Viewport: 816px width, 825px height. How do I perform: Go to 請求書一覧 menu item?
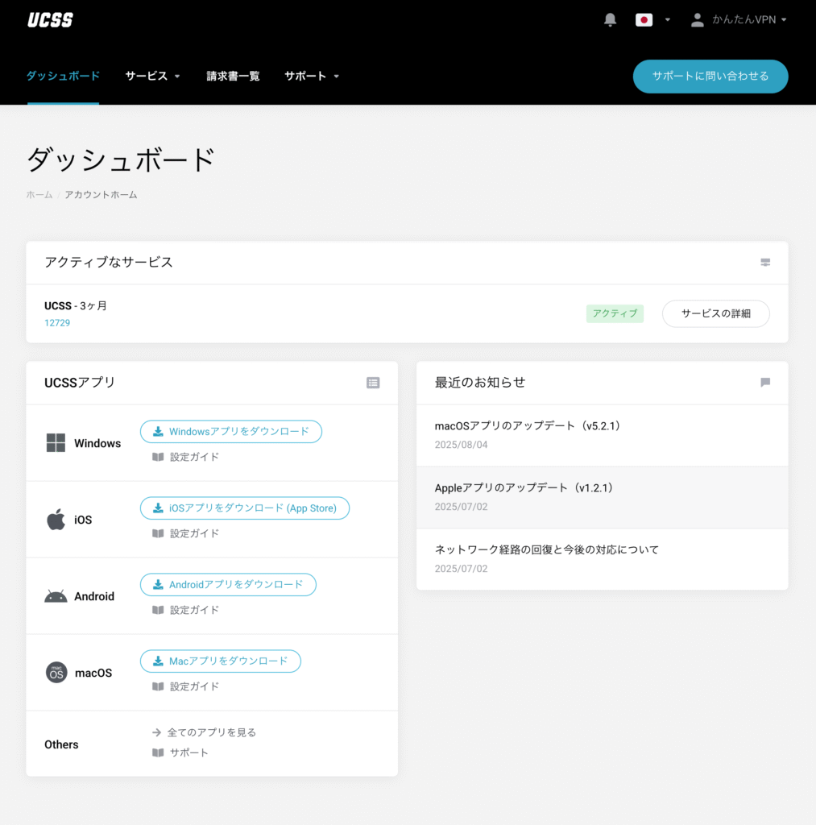pyautogui.click(x=233, y=76)
